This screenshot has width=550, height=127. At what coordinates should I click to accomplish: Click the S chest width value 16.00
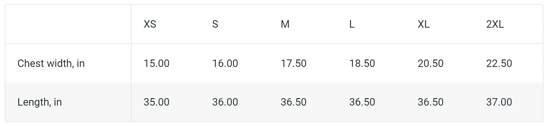coord(225,63)
